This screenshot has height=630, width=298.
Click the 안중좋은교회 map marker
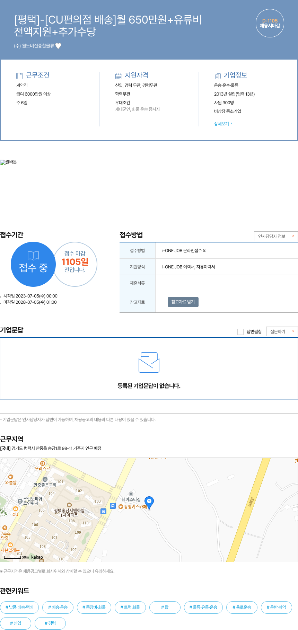(x=45, y=479)
